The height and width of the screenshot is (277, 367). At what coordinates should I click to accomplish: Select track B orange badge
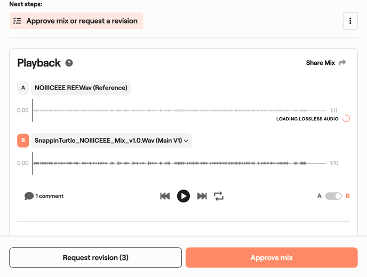pos(23,141)
